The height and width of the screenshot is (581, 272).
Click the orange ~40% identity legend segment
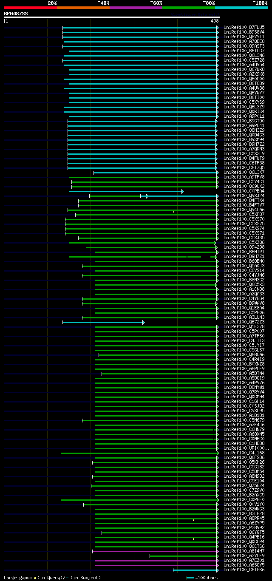coord(83,8)
